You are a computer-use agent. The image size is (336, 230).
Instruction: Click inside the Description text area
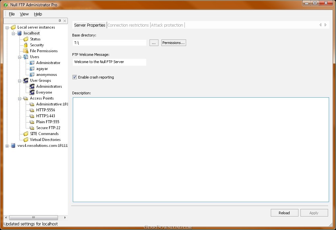pos(201,149)
